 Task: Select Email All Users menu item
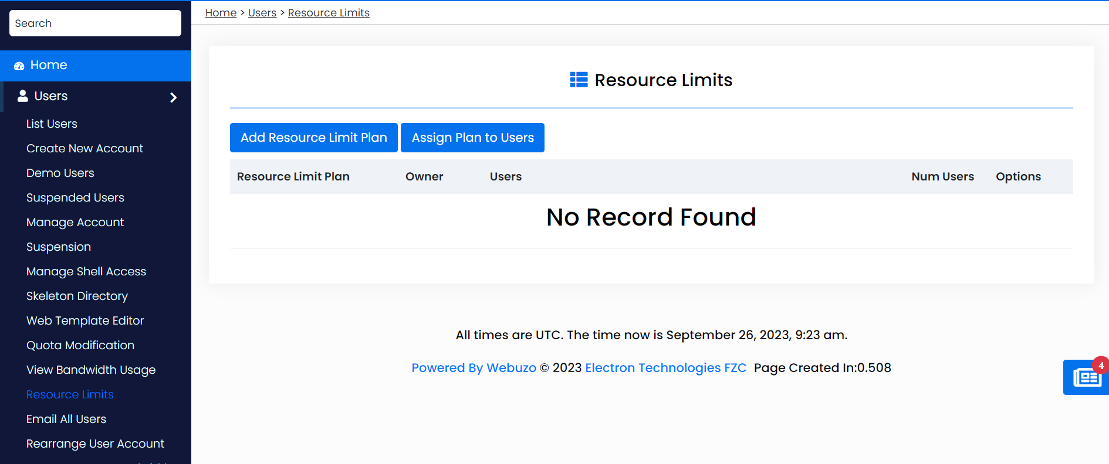(66, 419)
